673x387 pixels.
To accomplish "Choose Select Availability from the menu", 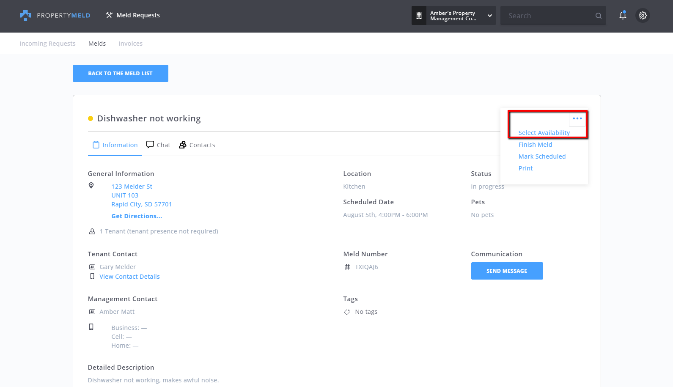I will point(544,133).
